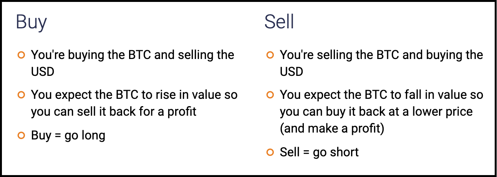The width and height of the screenshot is (497, 177).
Task: Click "You expect the BTC to fall in value so"
Action: [x=381, y=95]
